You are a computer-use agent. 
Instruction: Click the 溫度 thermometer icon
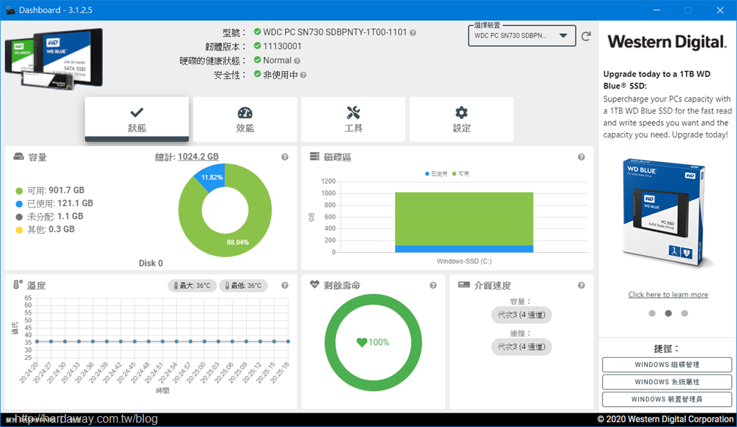(17, 284)
